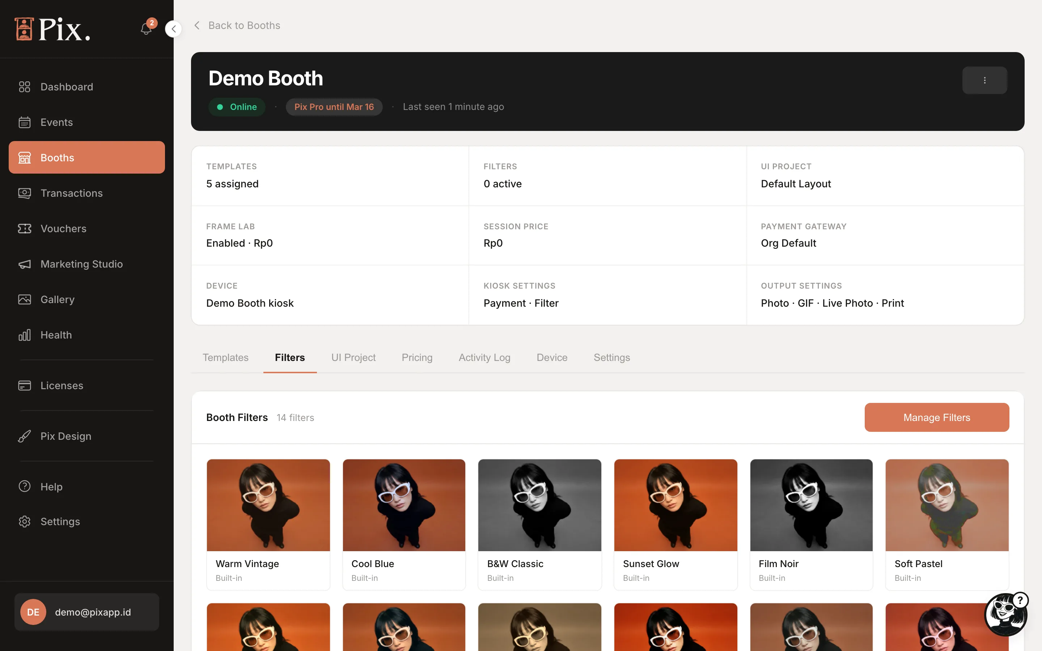Switch to the Templates tab

[x=225, y=357]
